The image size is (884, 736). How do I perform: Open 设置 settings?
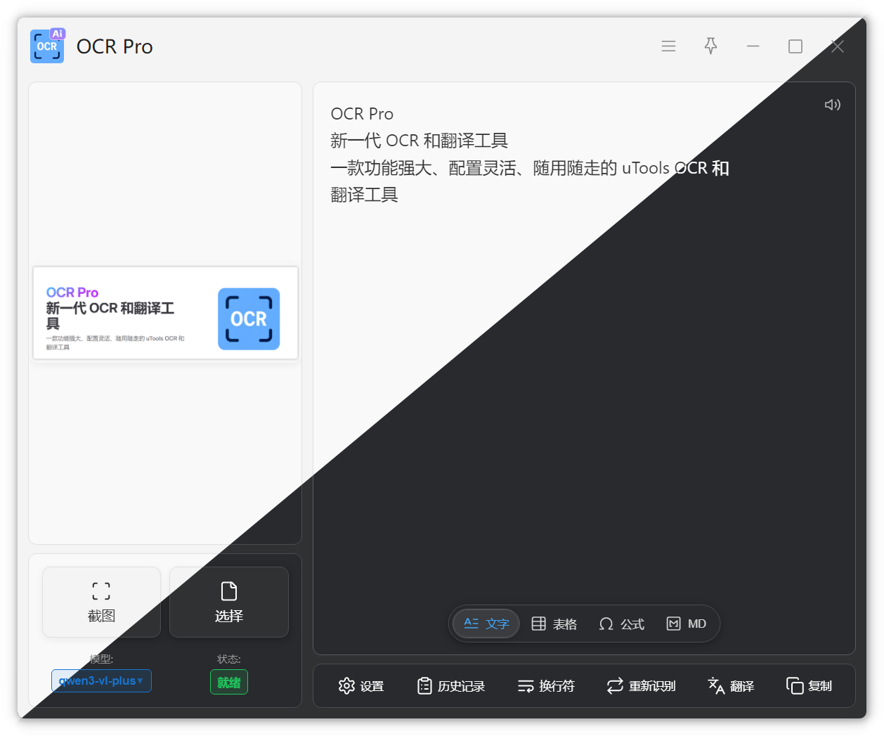361,686
